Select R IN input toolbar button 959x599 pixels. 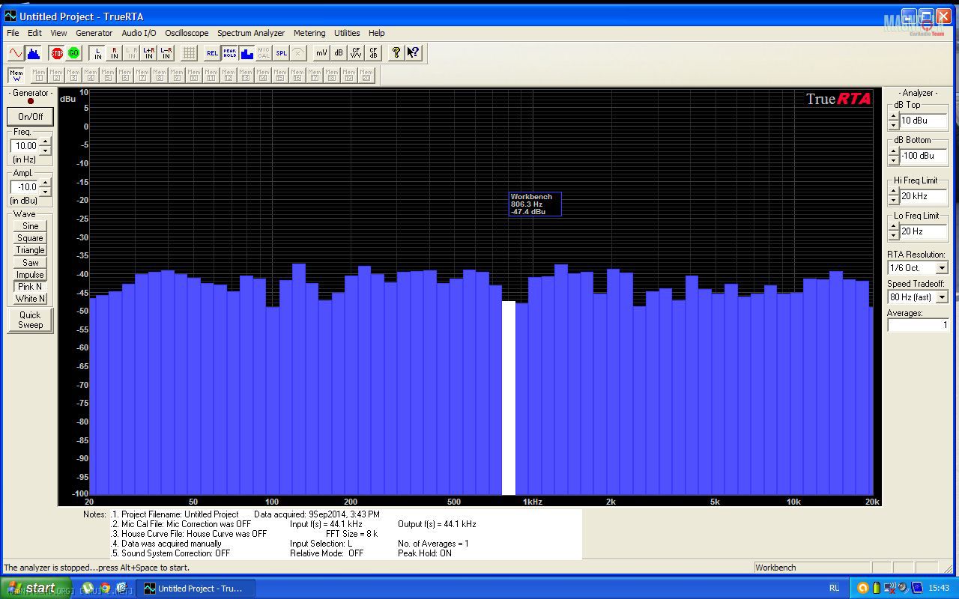pos(115,52)
